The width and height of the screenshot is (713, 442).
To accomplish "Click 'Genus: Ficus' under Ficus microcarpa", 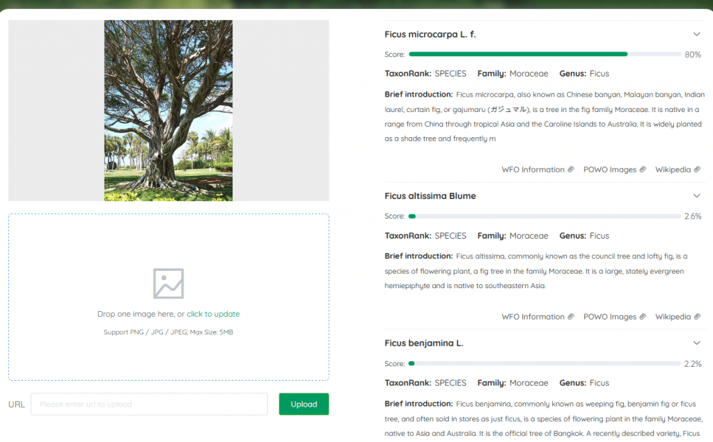I will coord(584,74).
